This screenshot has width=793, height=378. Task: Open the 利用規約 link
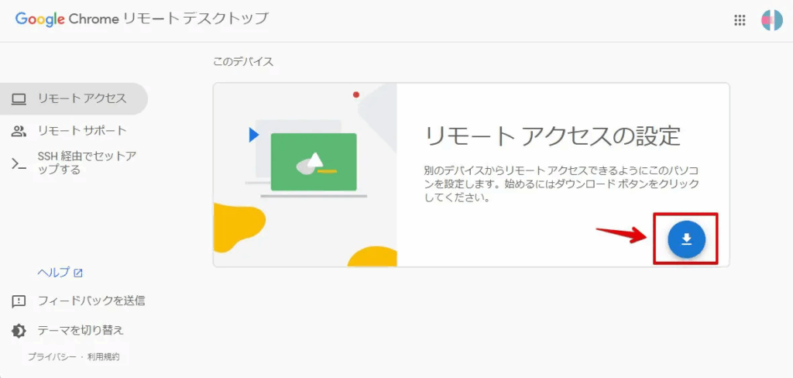(103, 357)
